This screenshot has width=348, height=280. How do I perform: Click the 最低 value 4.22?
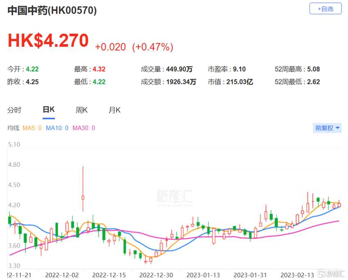[x=99, y=82]
